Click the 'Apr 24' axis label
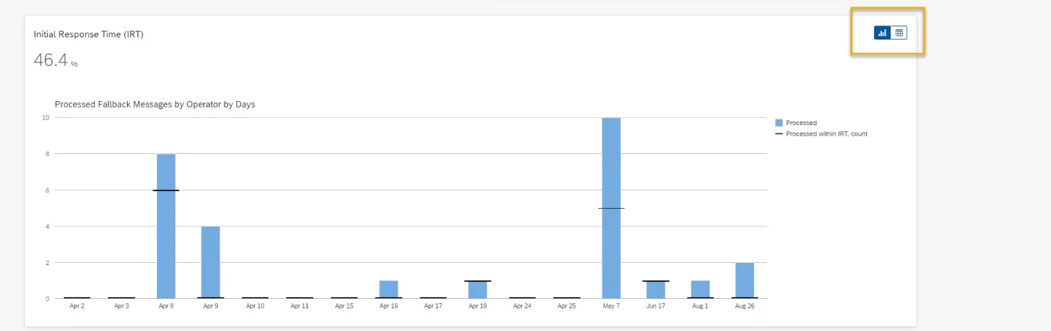1051x331 pixels. pos(523,306)
